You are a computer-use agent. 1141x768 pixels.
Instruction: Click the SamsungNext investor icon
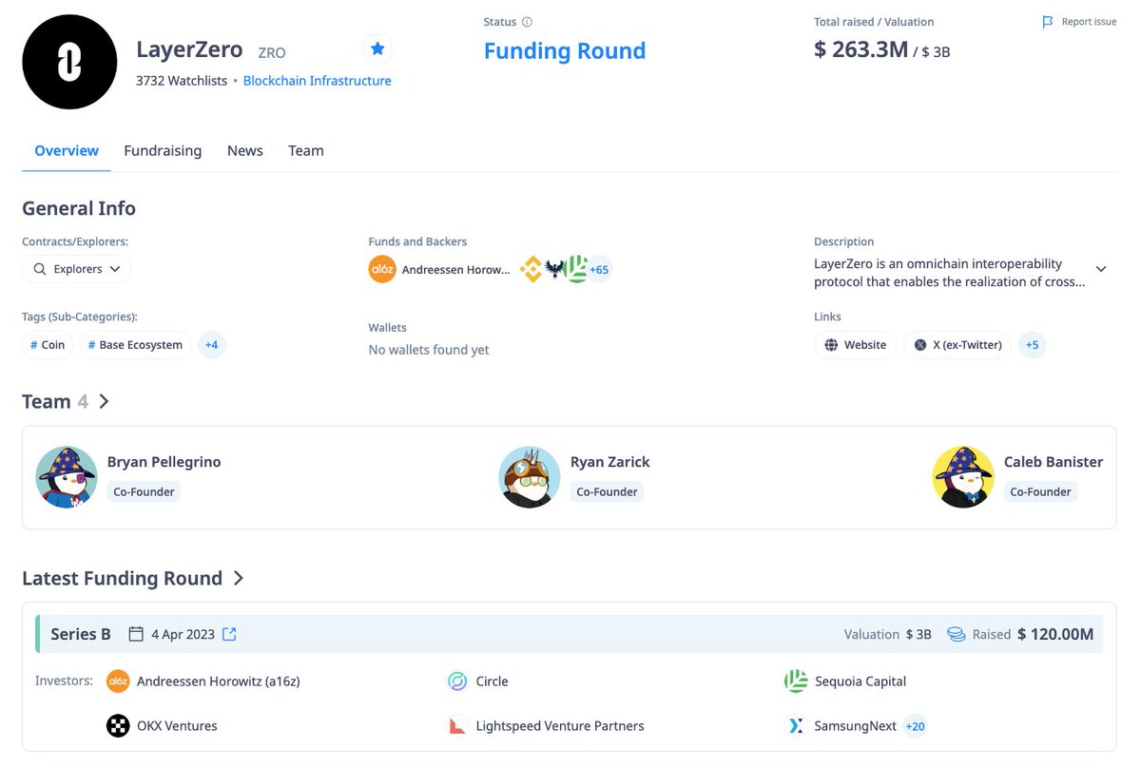tap(796, 726)
